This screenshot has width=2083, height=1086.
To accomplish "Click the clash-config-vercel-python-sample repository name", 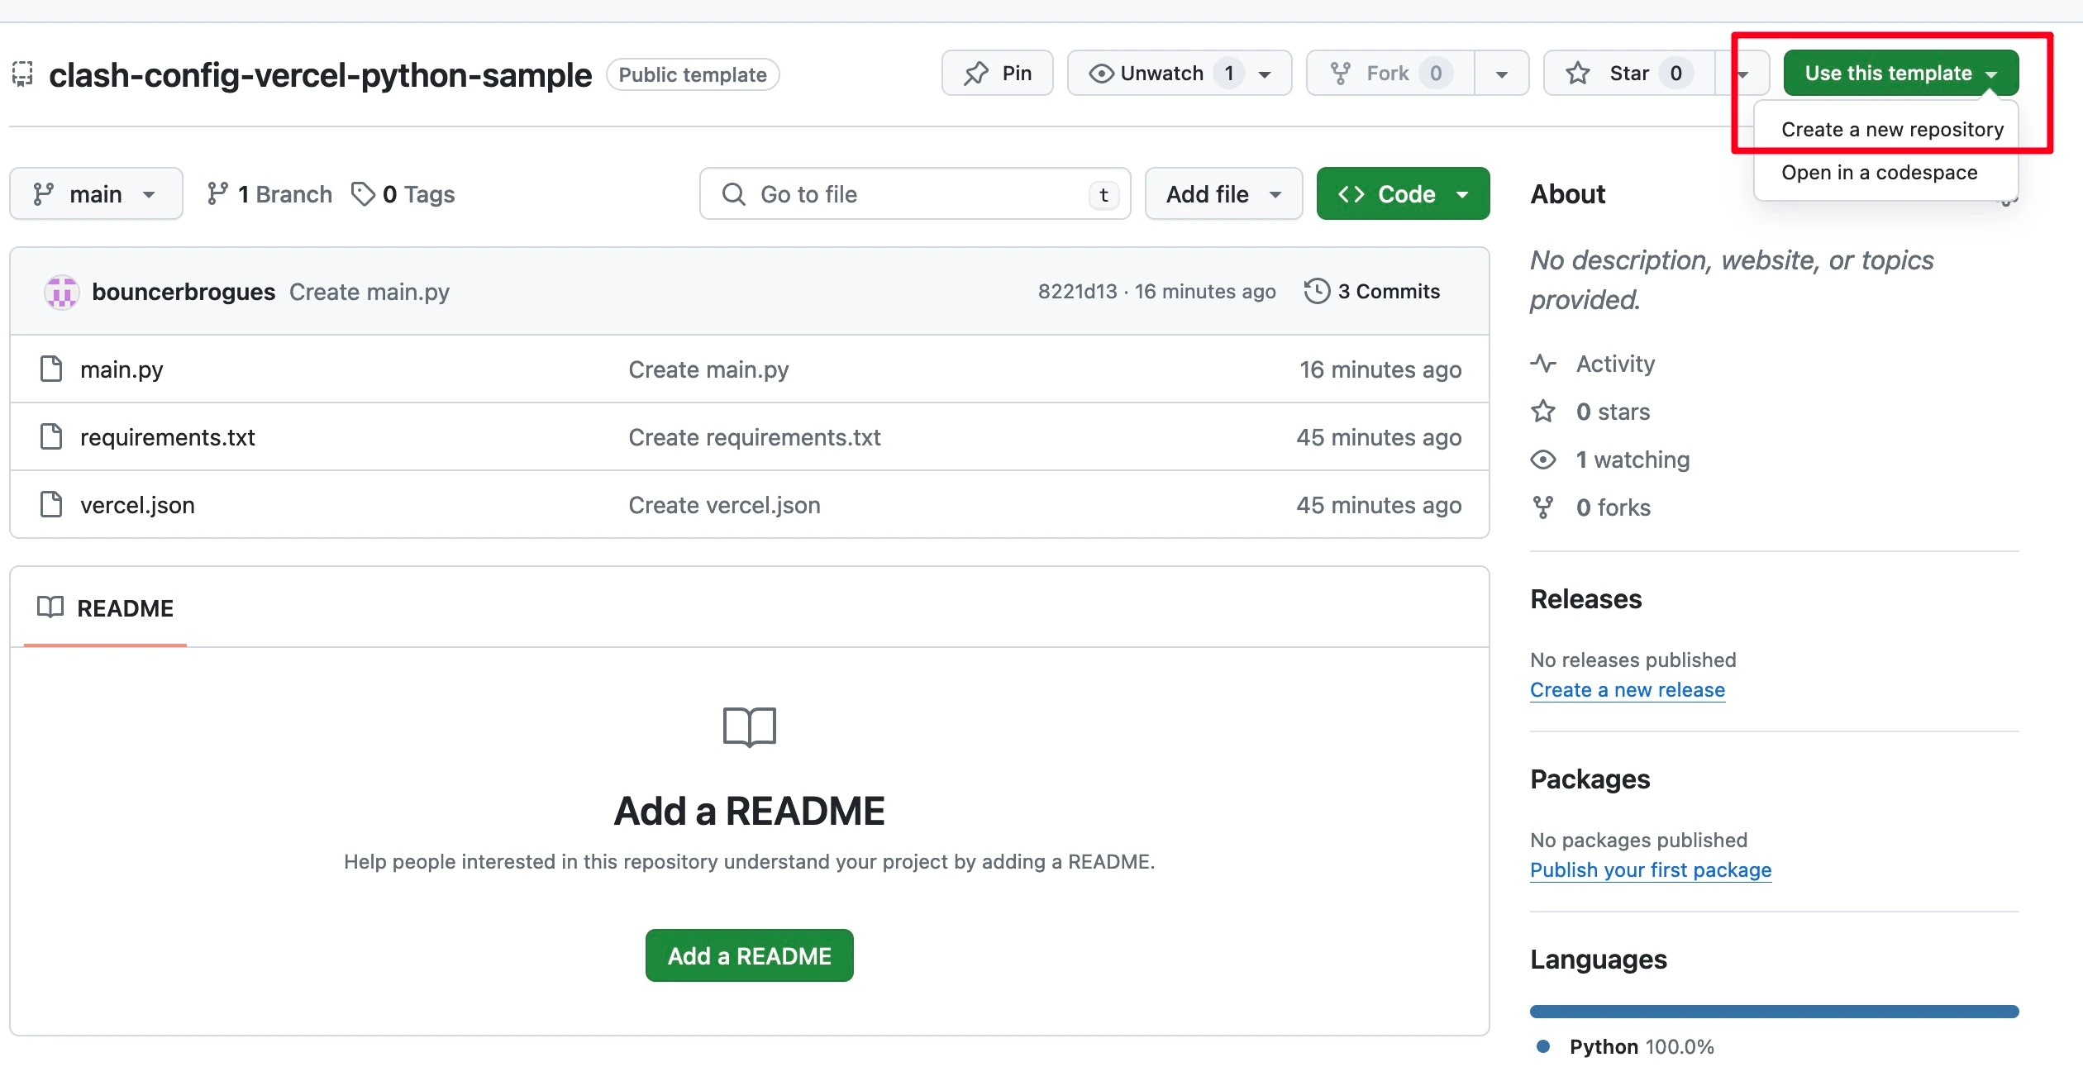I will pos(320,74).
